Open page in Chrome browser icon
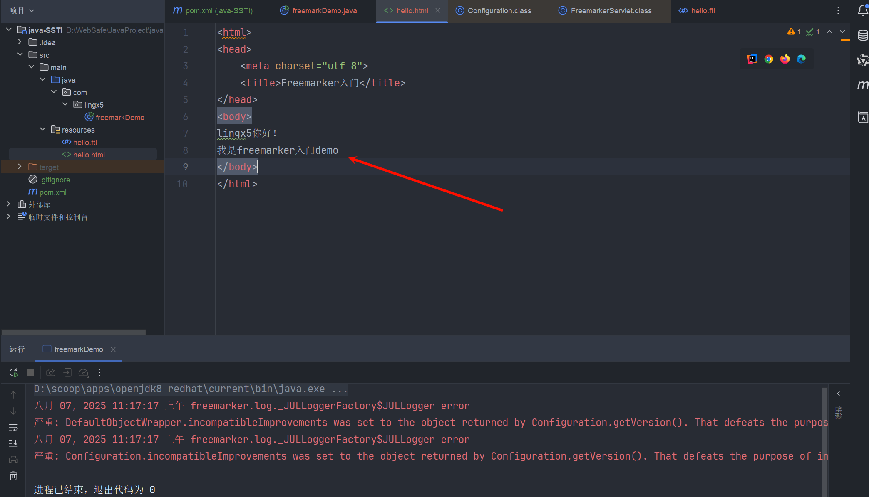This screenshot has height=497, width=869. 768,59
